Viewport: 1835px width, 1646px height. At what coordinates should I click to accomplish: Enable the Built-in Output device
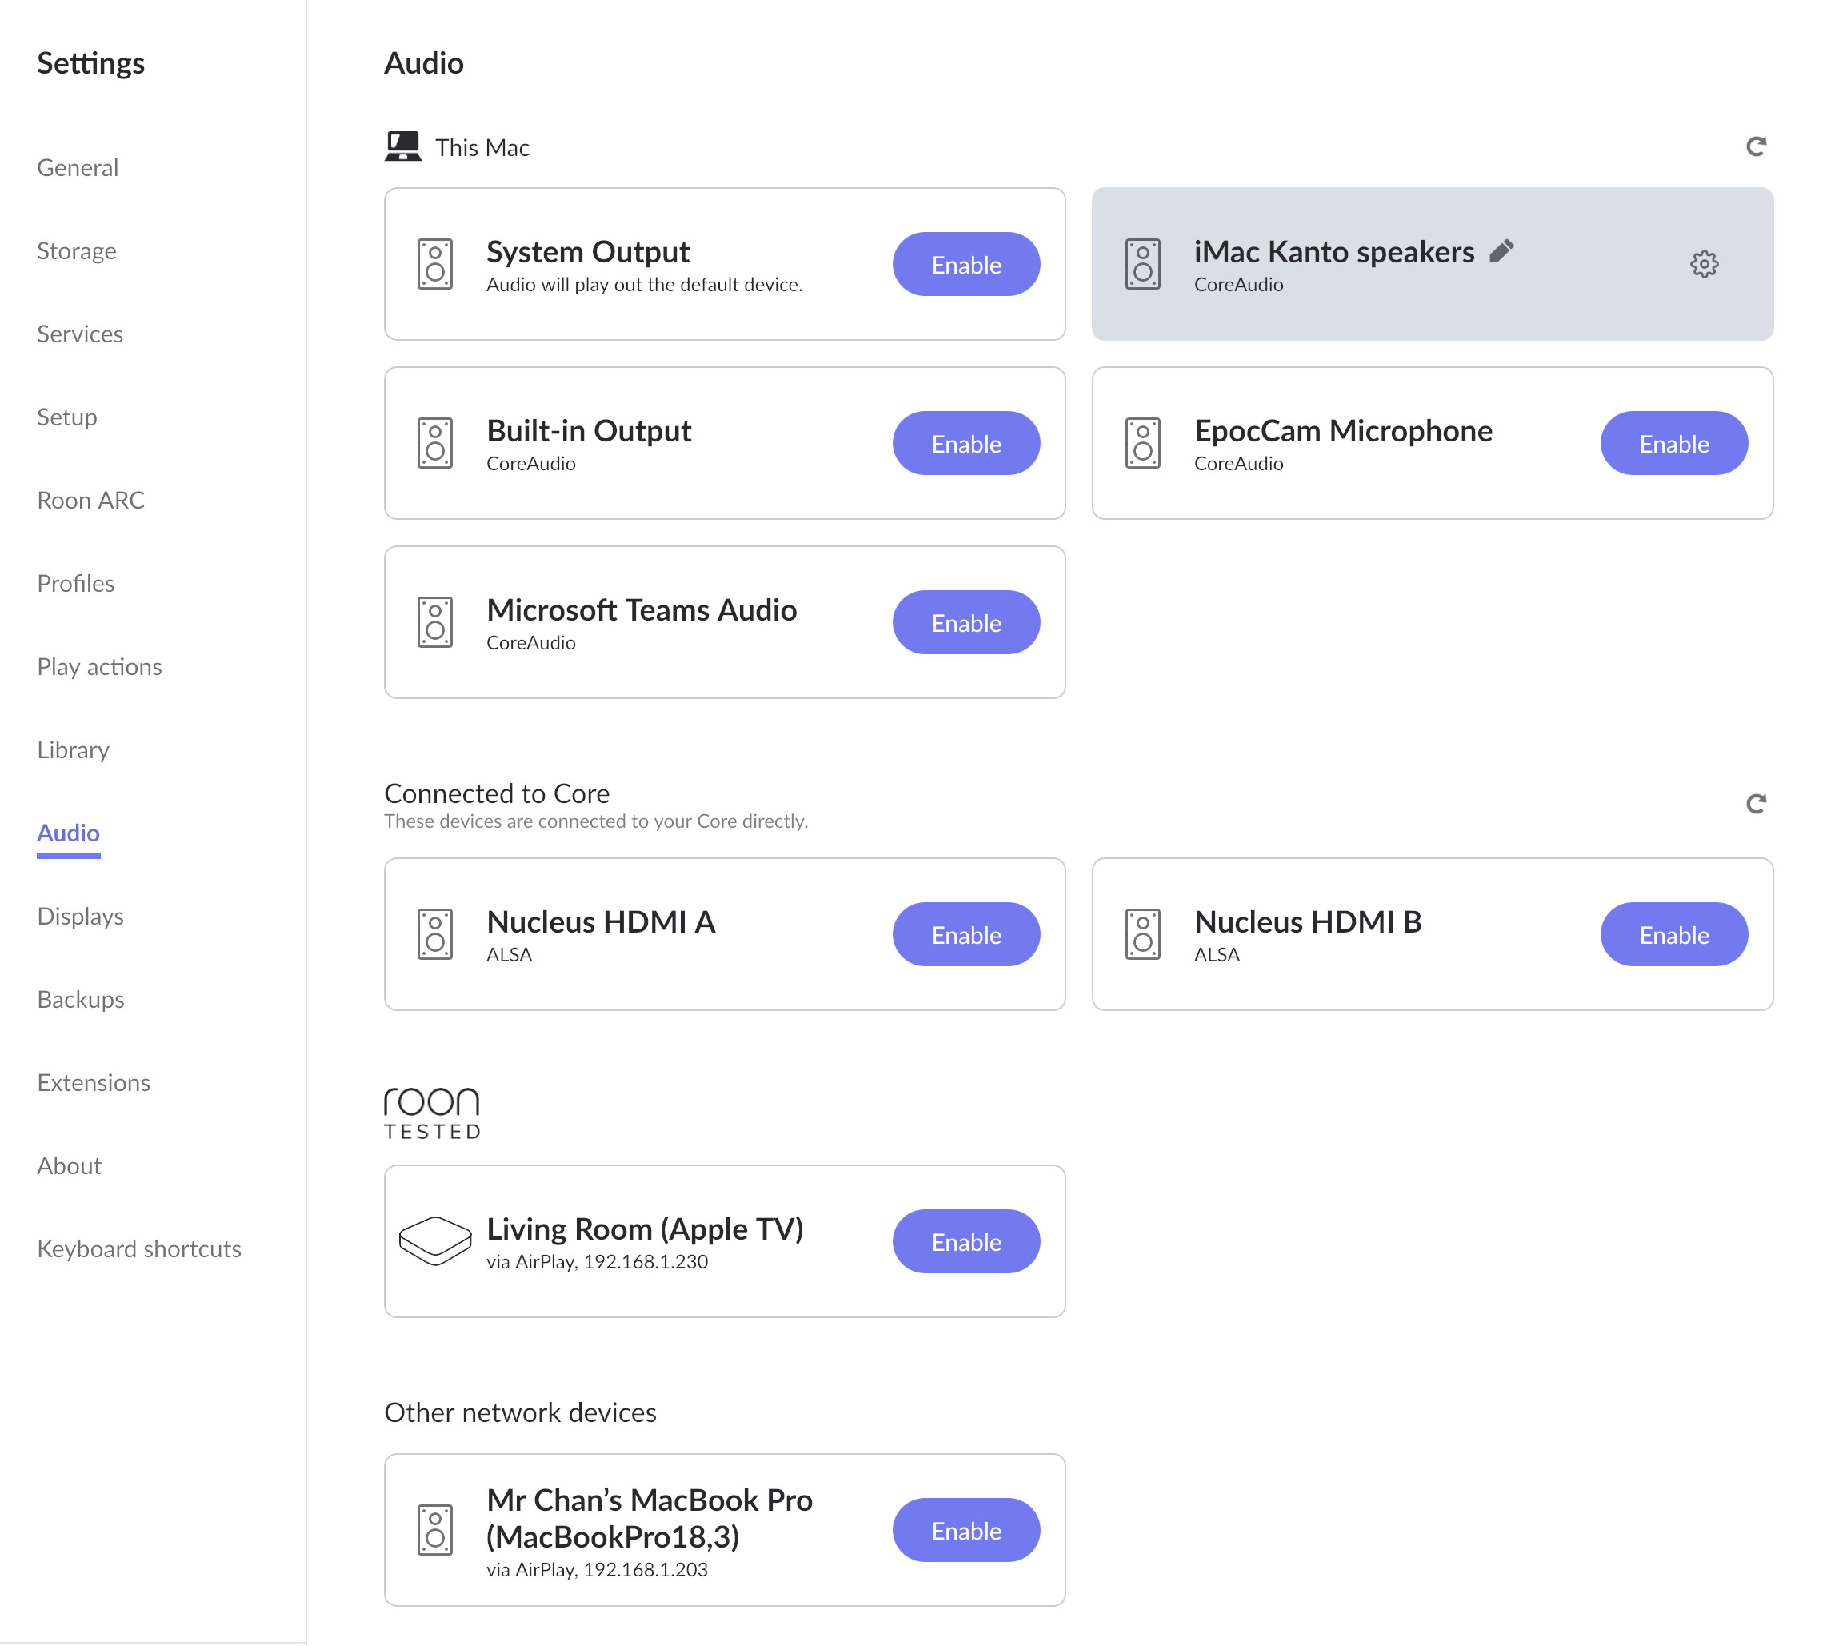pos(965,443)
